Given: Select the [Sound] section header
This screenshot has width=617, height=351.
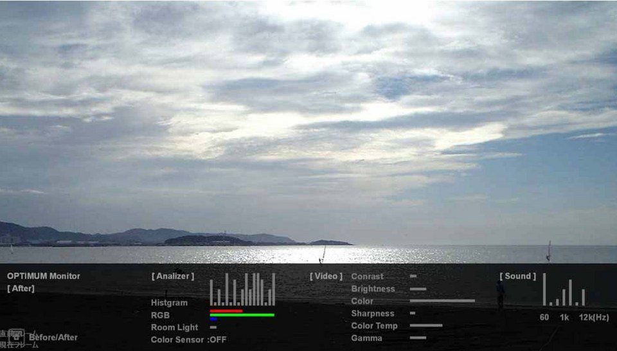Looking at the screenshot, I should click(x=517, y=276).
